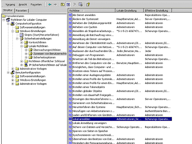Click the Forward arrow toolbar icon

coord(55,5)
